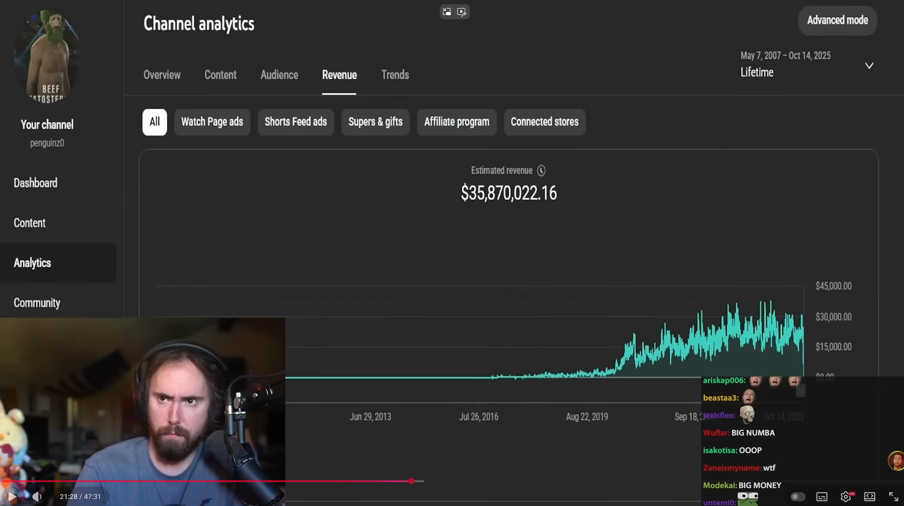
Task: Enter fullscreen mode
Action: tap(893, 497)
